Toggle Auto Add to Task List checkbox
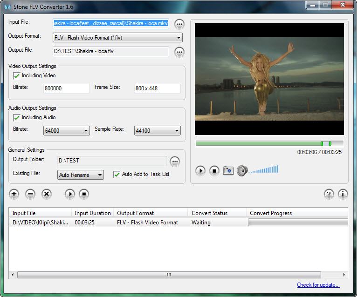The width and height of the screenshot is (357, 297). [117, 174]
